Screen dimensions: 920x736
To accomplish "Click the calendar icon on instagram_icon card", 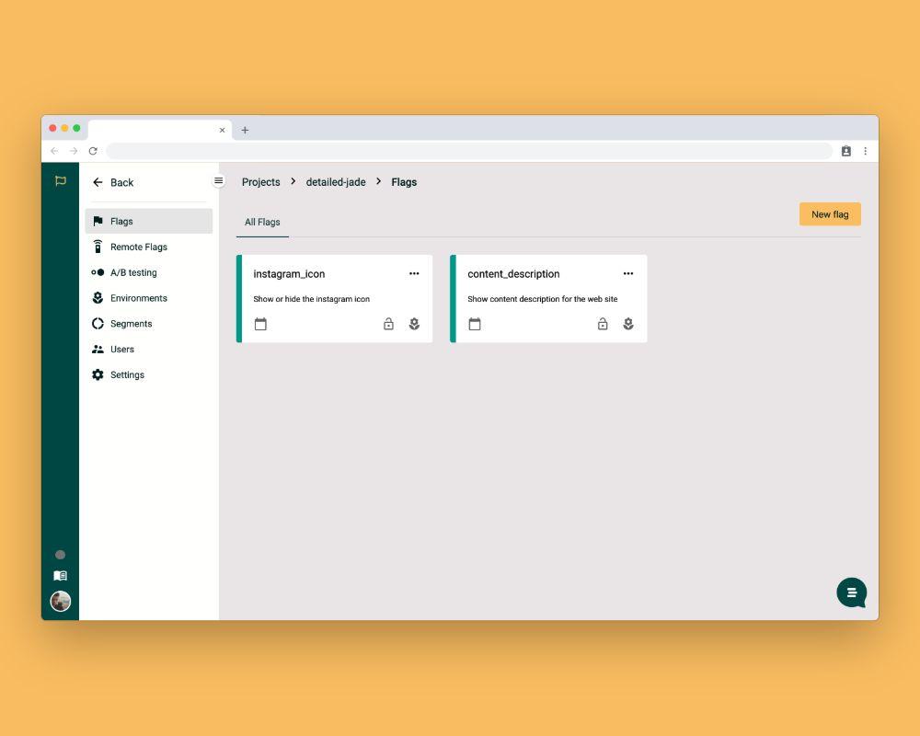I will (x=260, y=324).
